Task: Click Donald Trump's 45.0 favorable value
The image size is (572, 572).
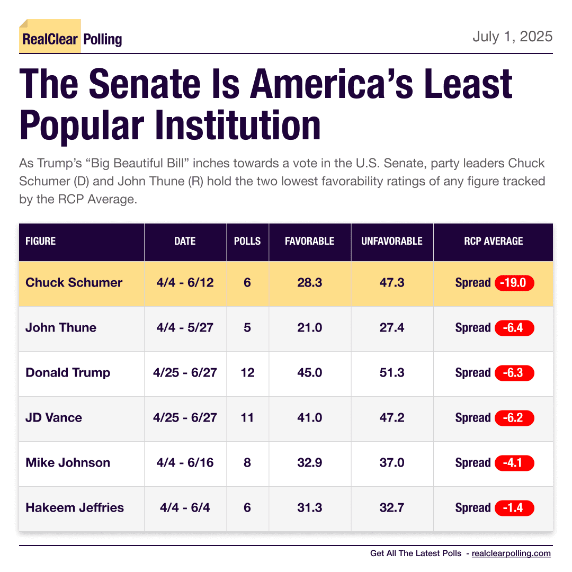Action: tap(309, 373)
